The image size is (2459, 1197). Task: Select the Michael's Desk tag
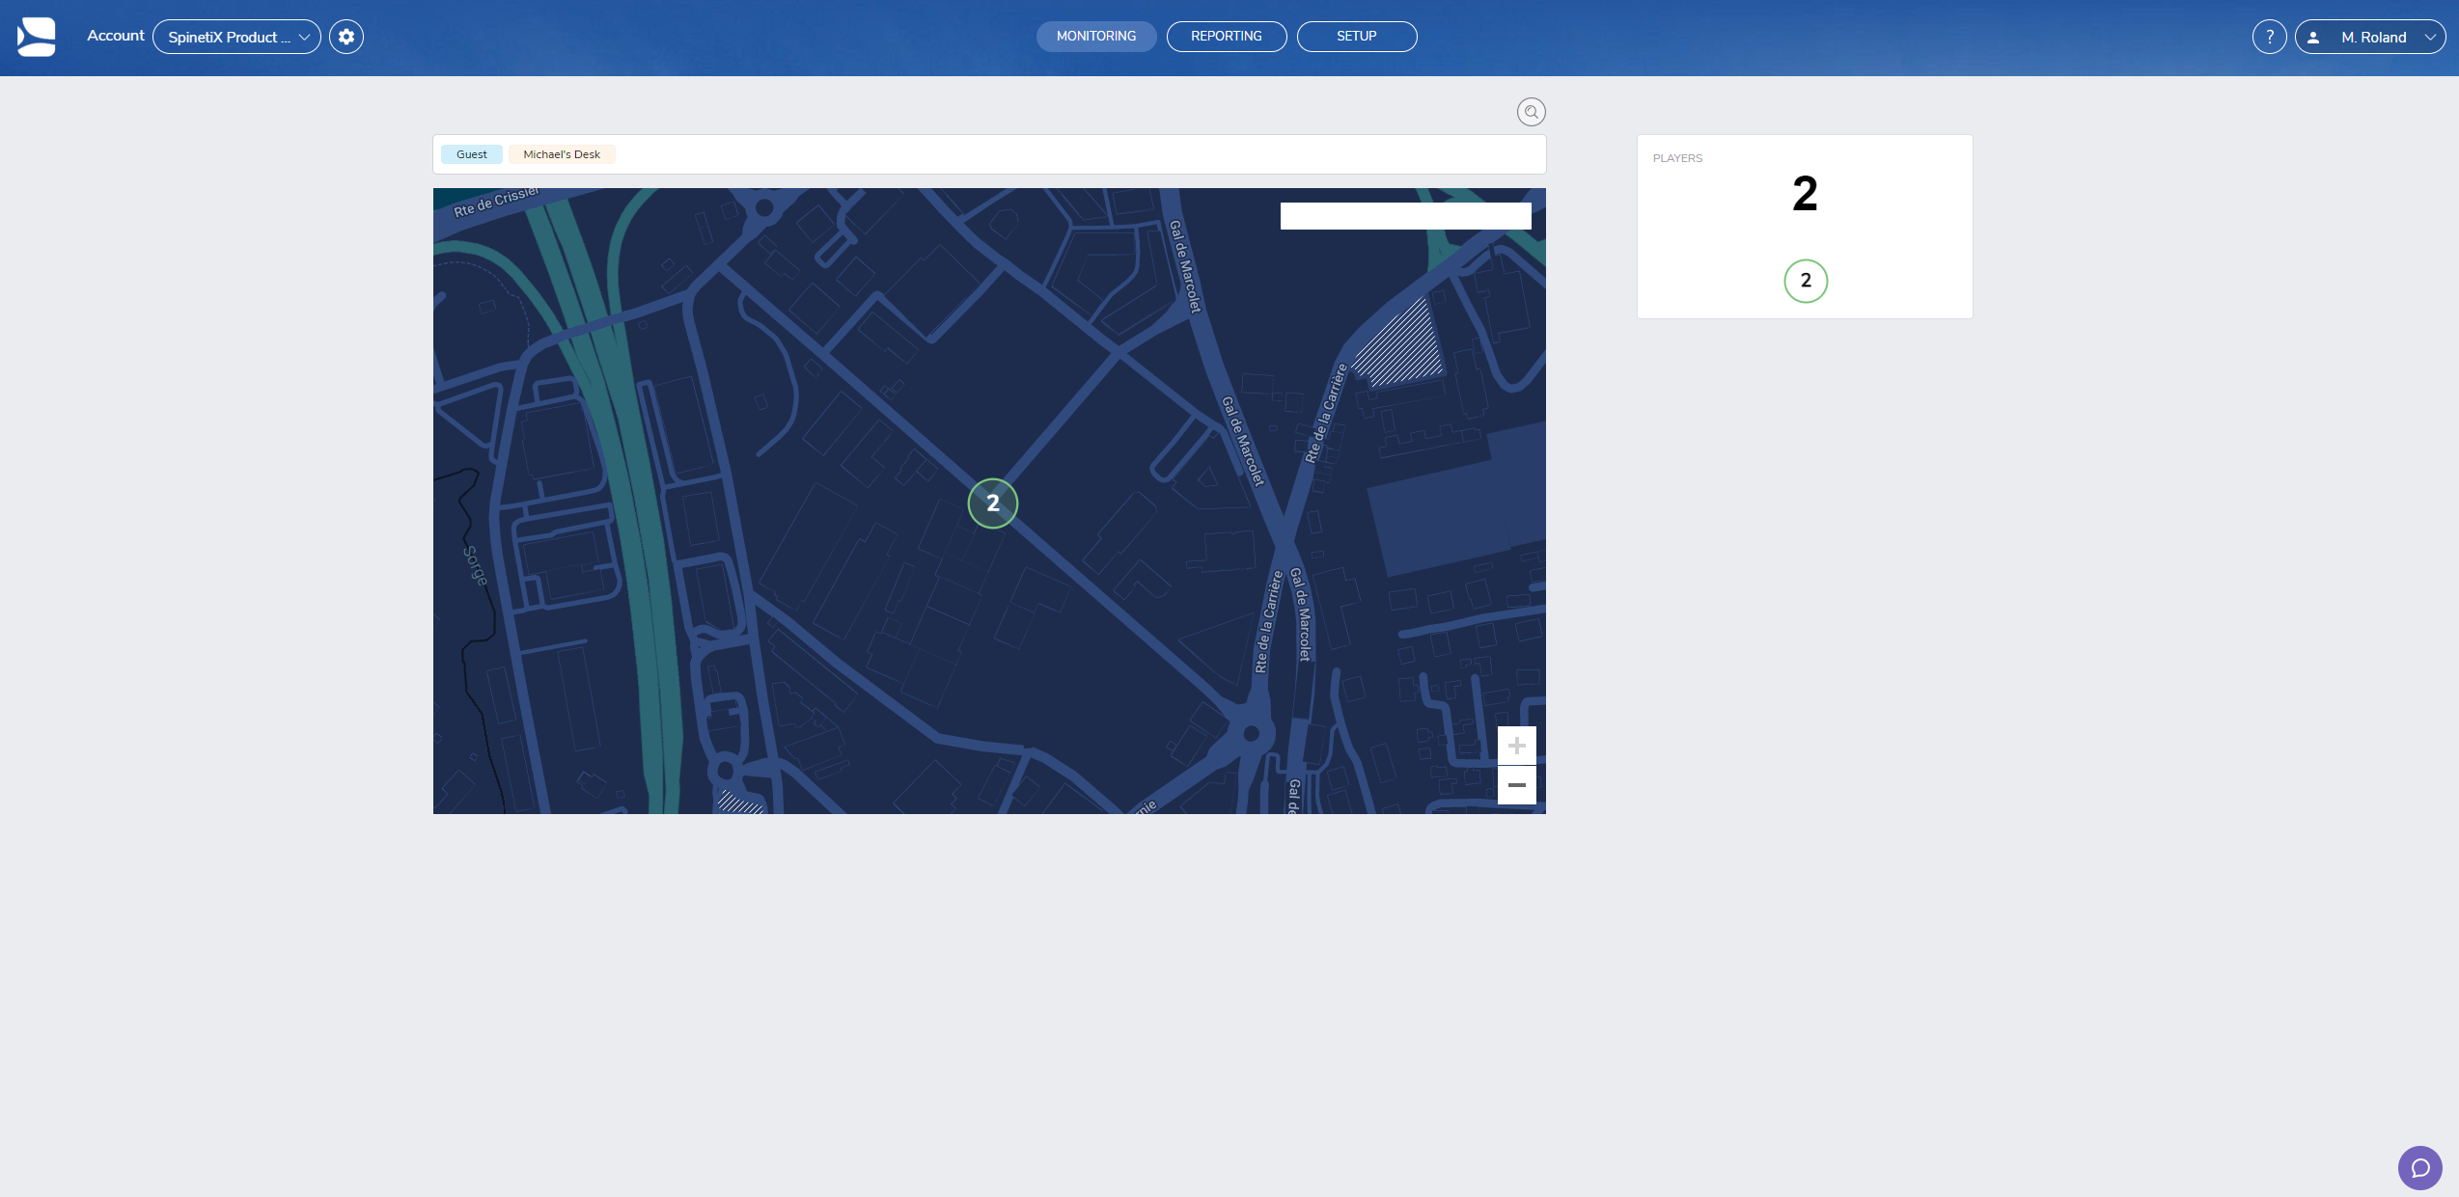pos(562,154)
